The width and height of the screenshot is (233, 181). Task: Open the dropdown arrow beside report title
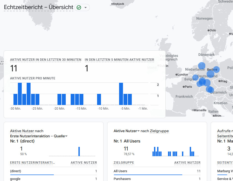pyautogui.click(x=85, y=7)
